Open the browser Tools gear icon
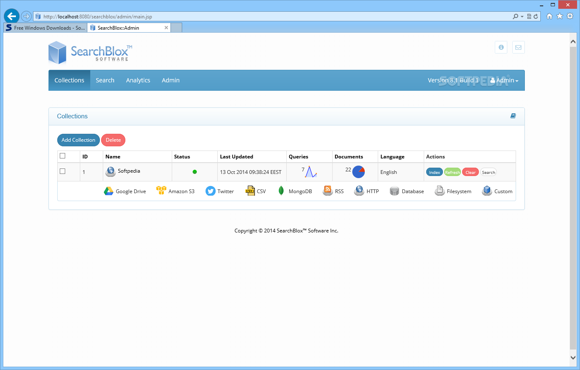Screen dimensions: 580x370 (x=570, y=16)
